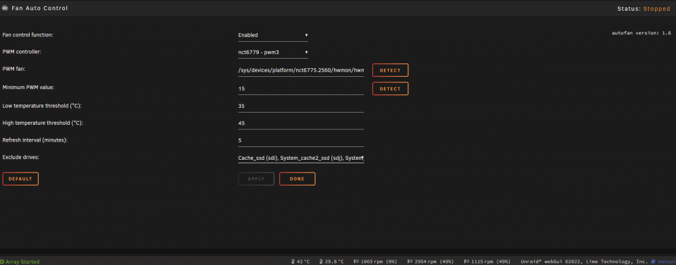Image resolution: width=676 pixels, height=265 pixels.
Task: Focus the Low temperature threshold field
Action: click(x=301, y=107)
